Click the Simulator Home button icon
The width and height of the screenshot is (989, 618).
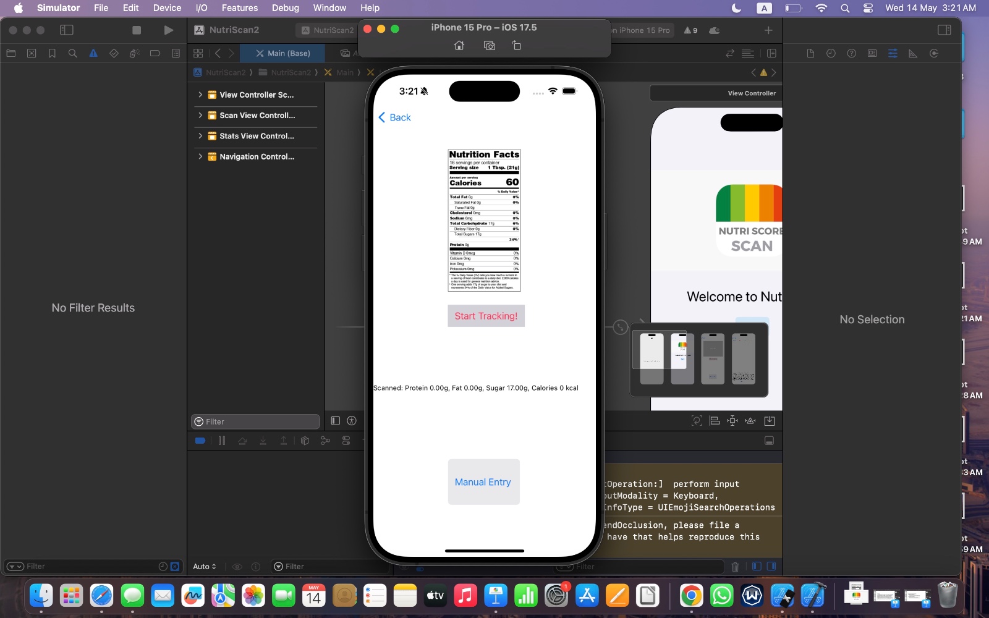click(x=459, y=46)
